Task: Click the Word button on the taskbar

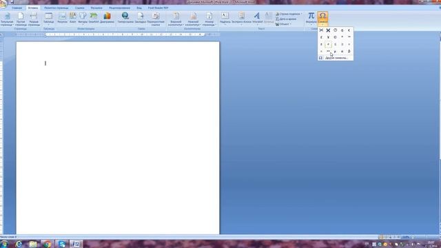Action: tap(76, 244)
